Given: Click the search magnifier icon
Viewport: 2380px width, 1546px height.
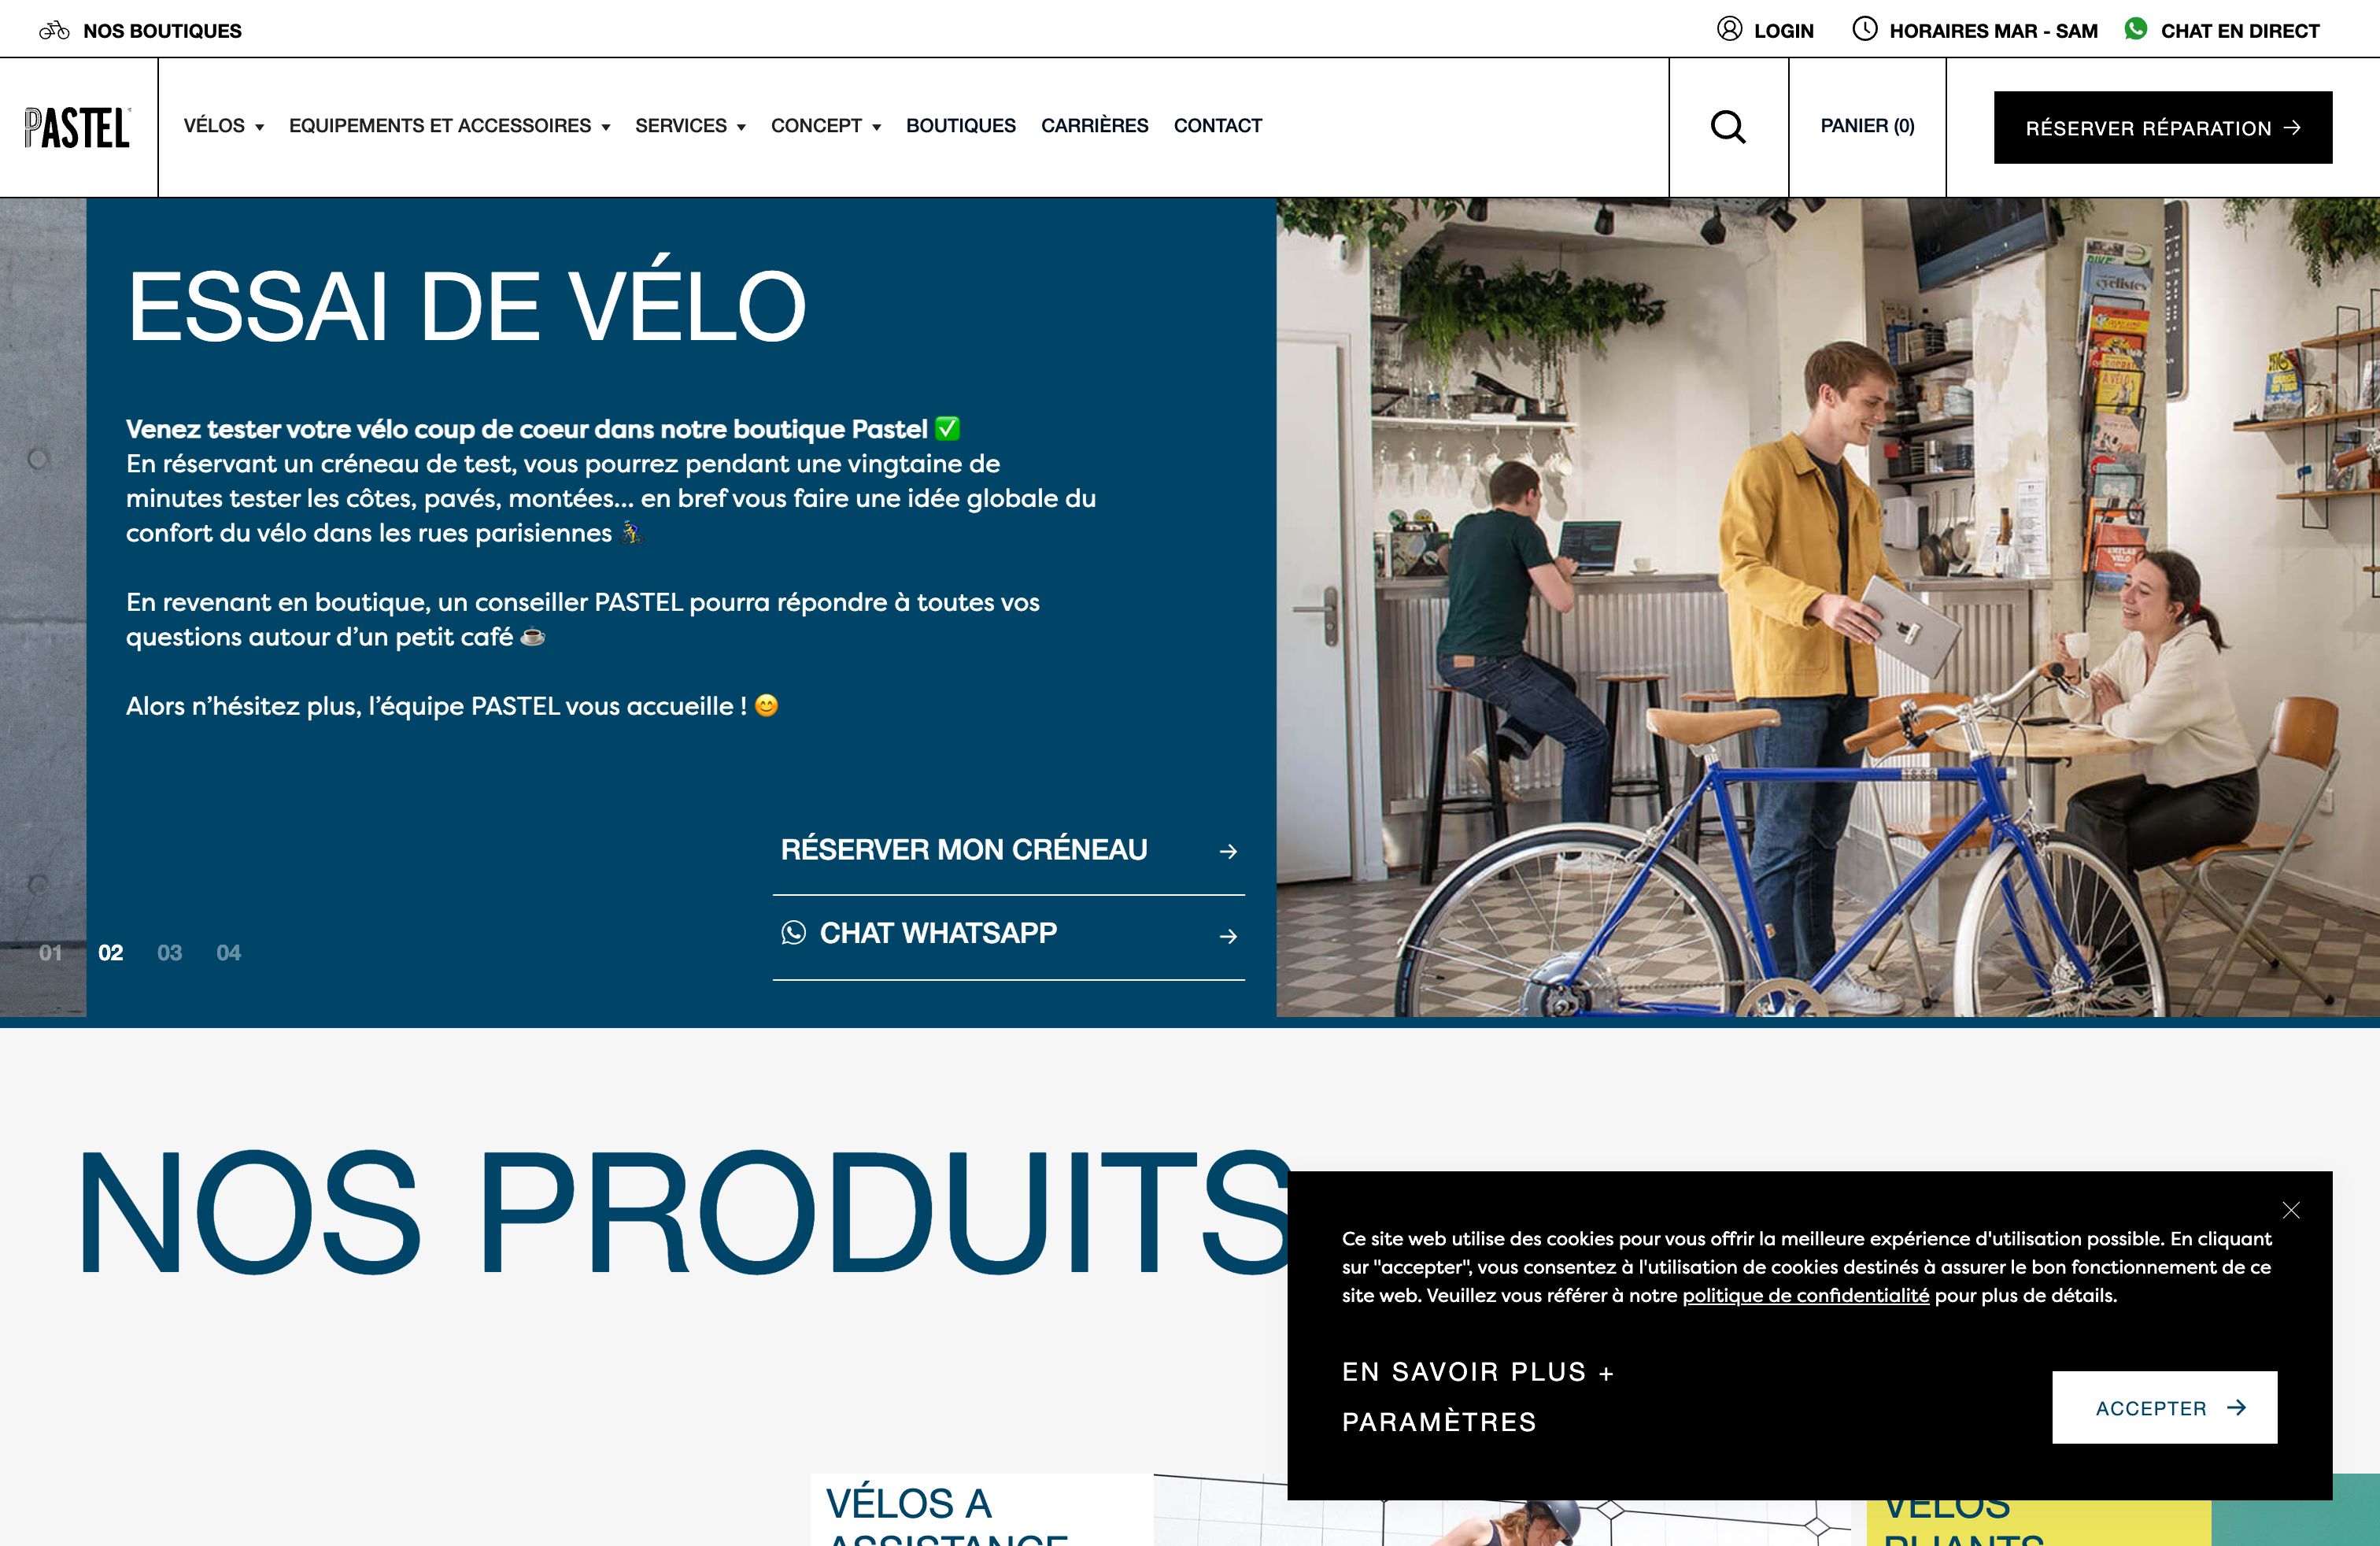Looking at the screenshot, I should click(x=1728, y=127).
